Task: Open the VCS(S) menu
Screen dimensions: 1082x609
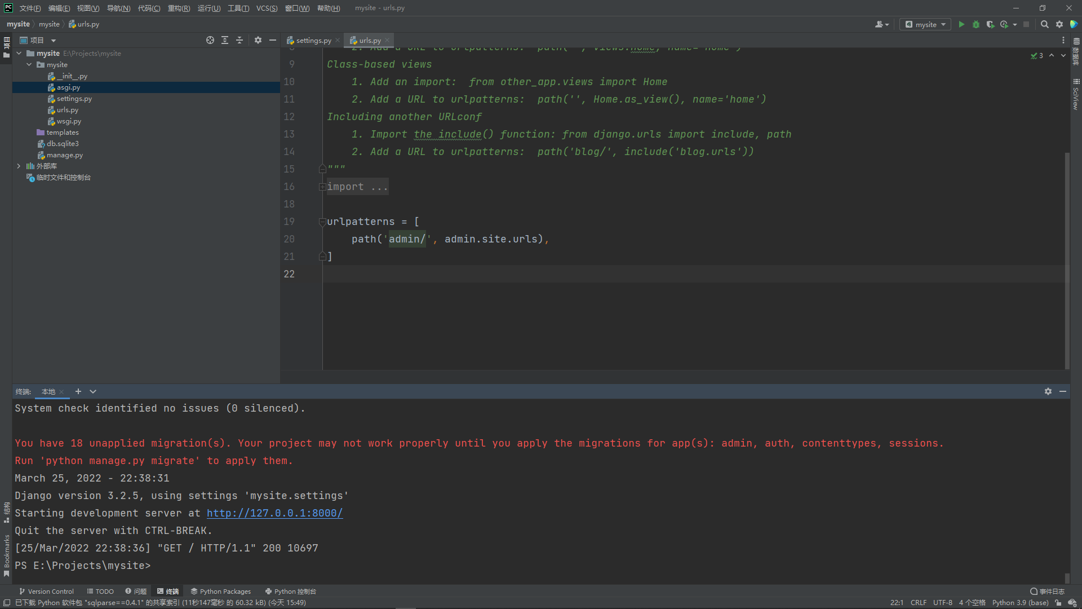Action: [267, 8]
